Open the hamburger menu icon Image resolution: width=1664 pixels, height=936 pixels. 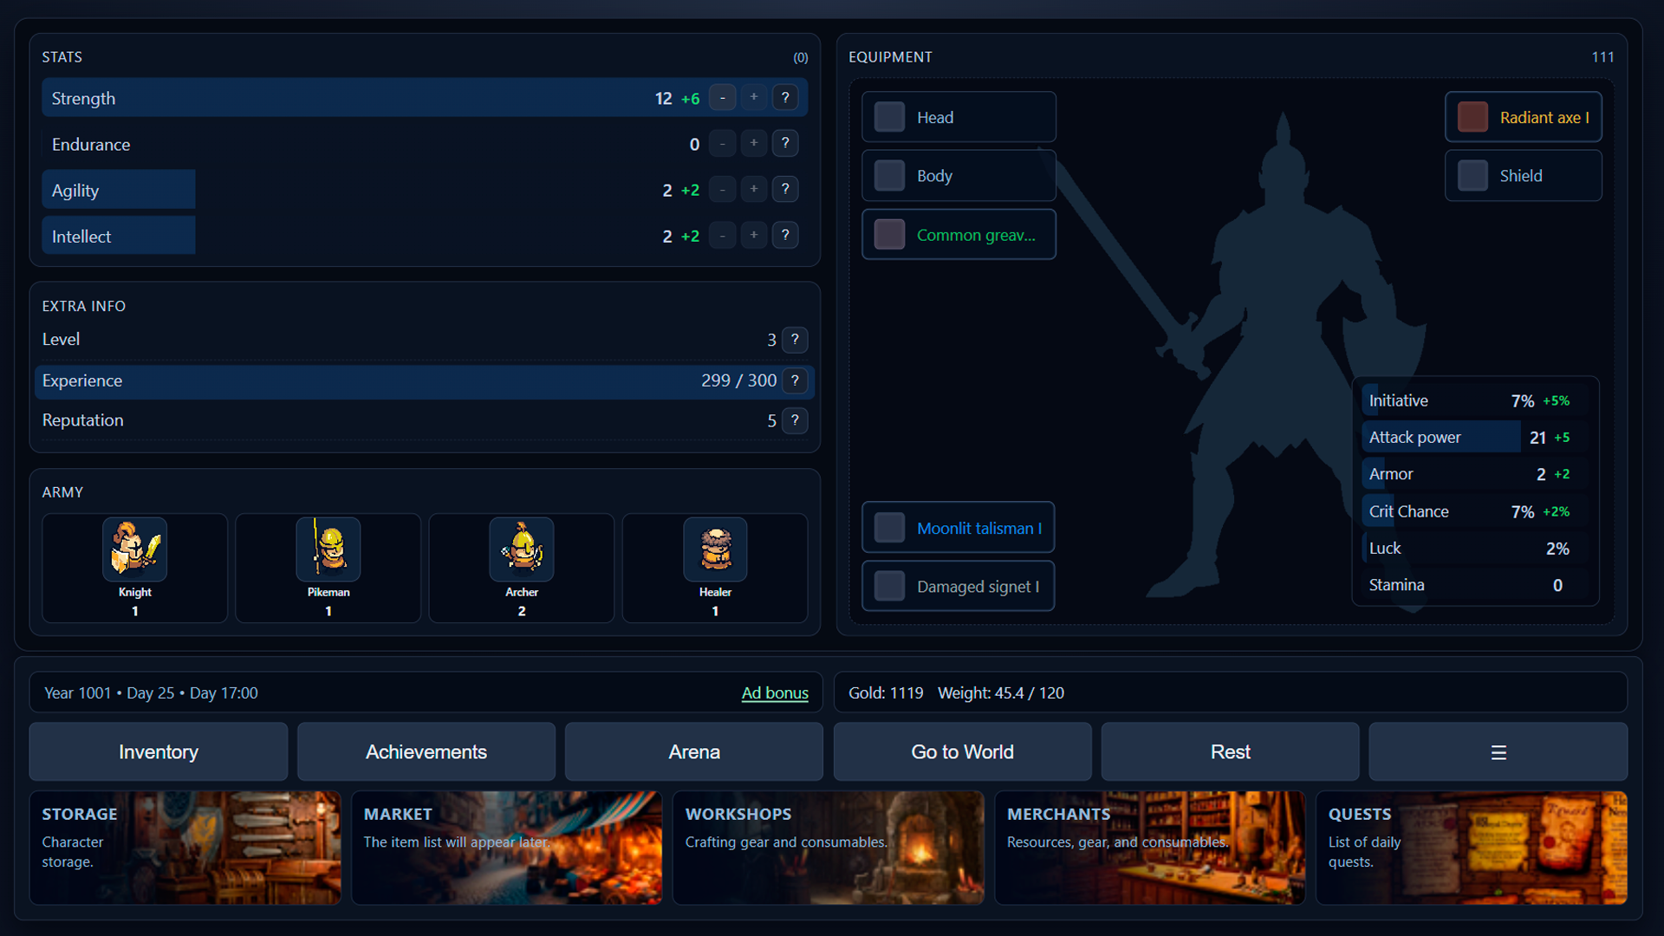[x=1498, y=751]
